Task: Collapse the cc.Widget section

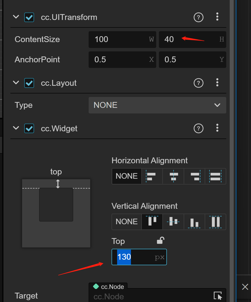Action: tap(16, 128)
